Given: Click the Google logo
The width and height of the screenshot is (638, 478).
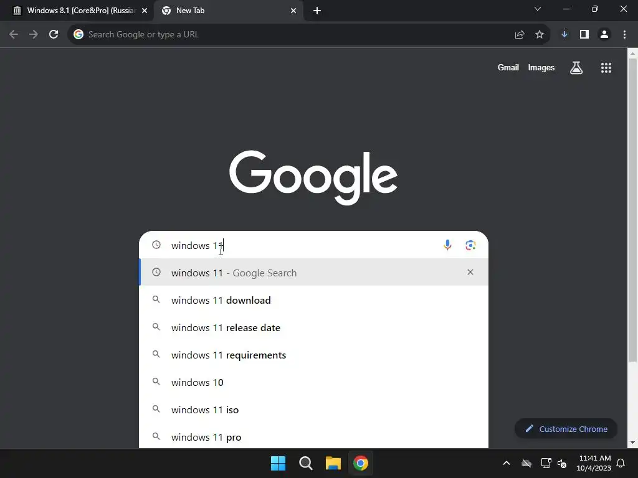Looking at the screenshot, I should point(313,177).
